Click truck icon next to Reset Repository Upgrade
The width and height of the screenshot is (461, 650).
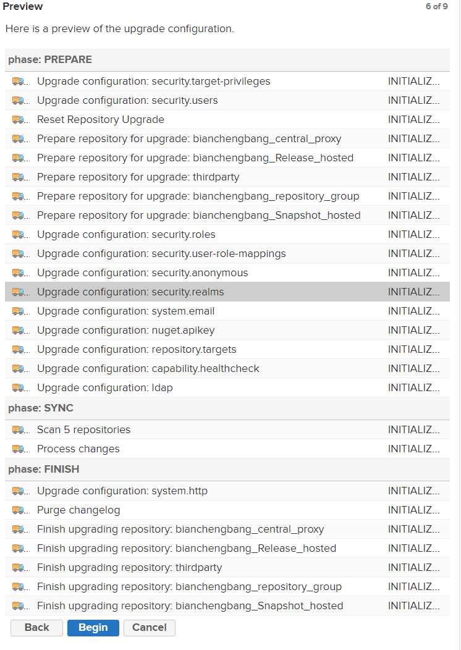click(19, 119)
